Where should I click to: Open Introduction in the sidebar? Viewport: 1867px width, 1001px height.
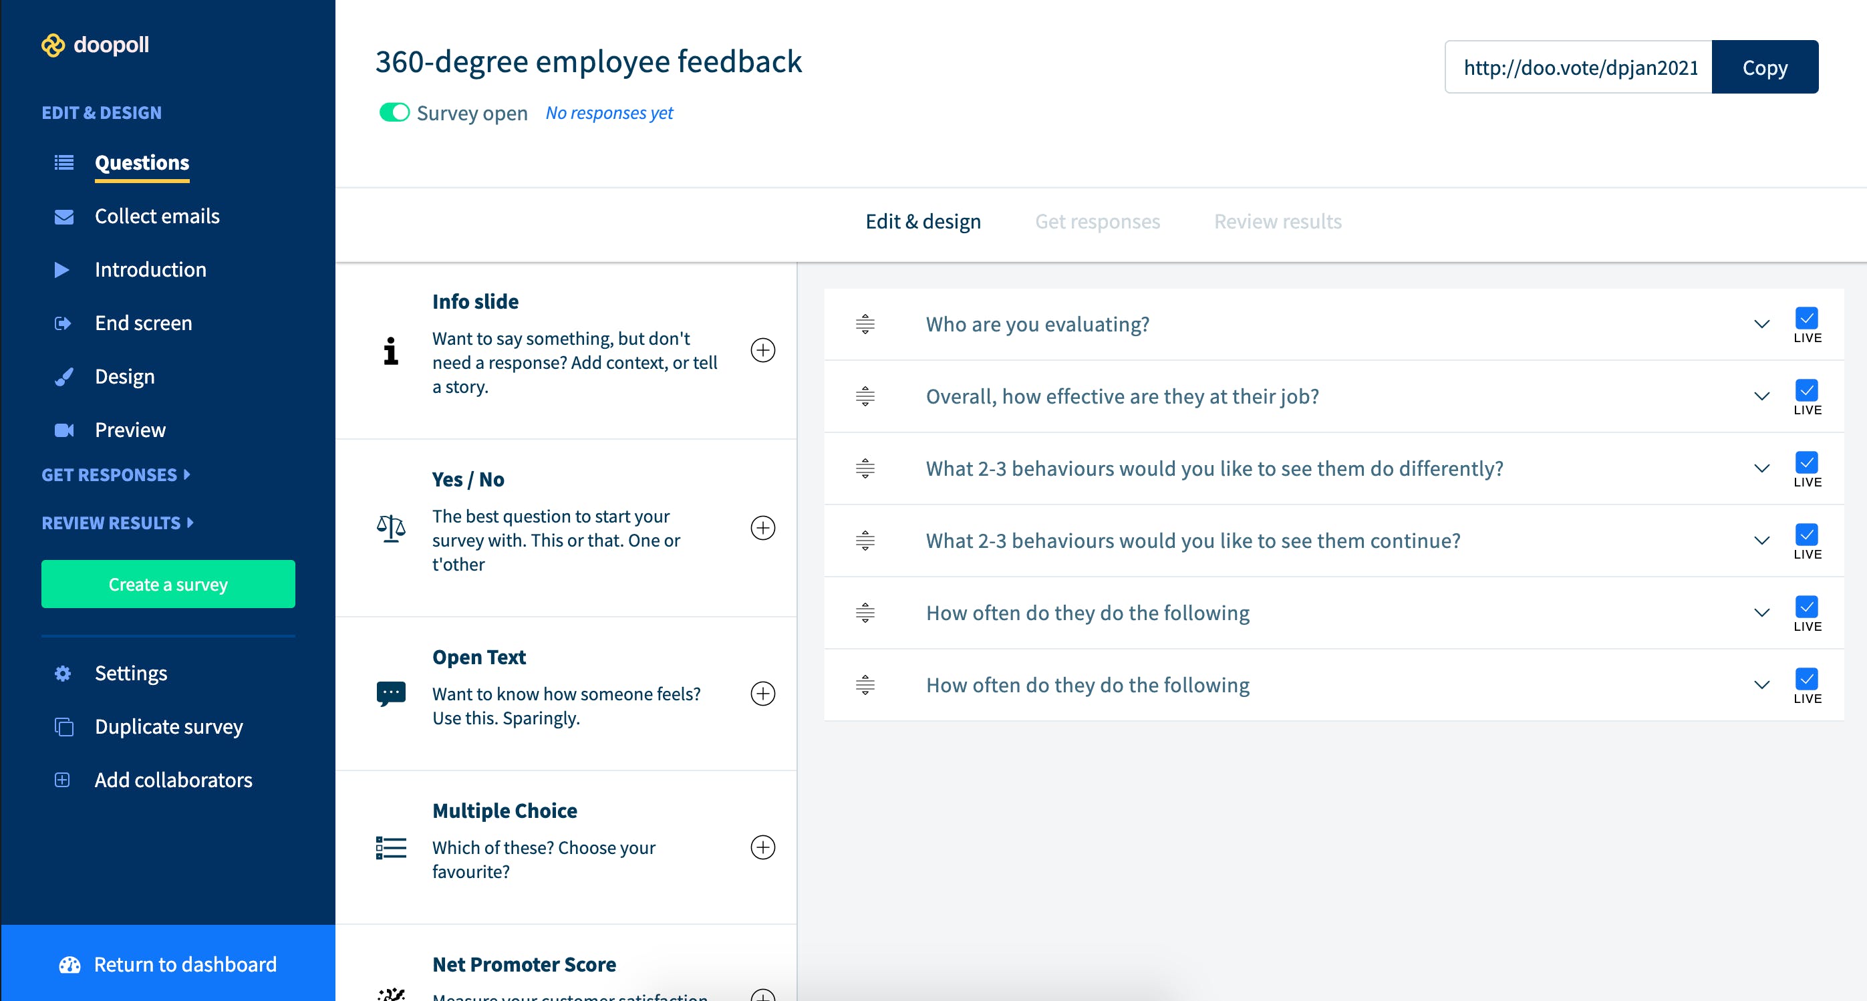[x=151, y=270]
